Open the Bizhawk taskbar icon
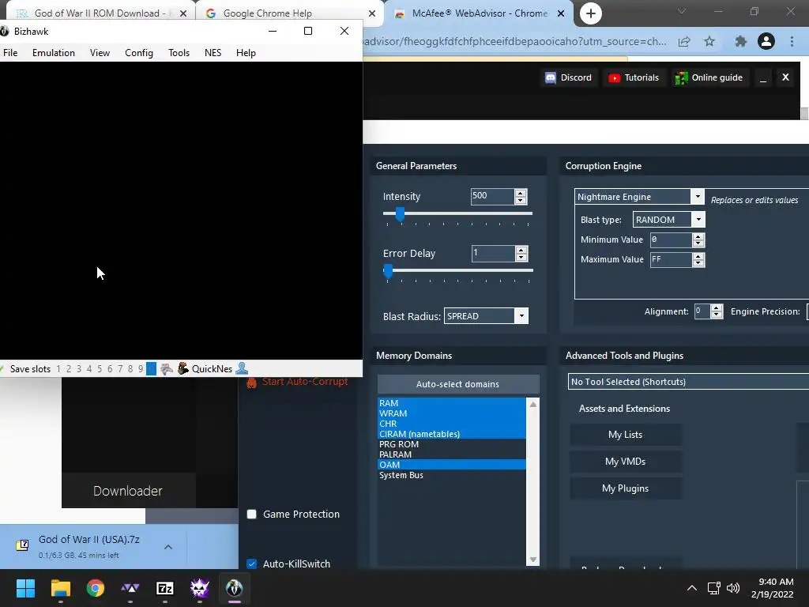Viewport: 809px width, 607px height. click(234, 588)
